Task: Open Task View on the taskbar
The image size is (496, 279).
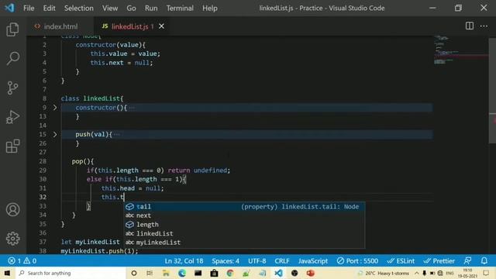Action: [150, 273]
